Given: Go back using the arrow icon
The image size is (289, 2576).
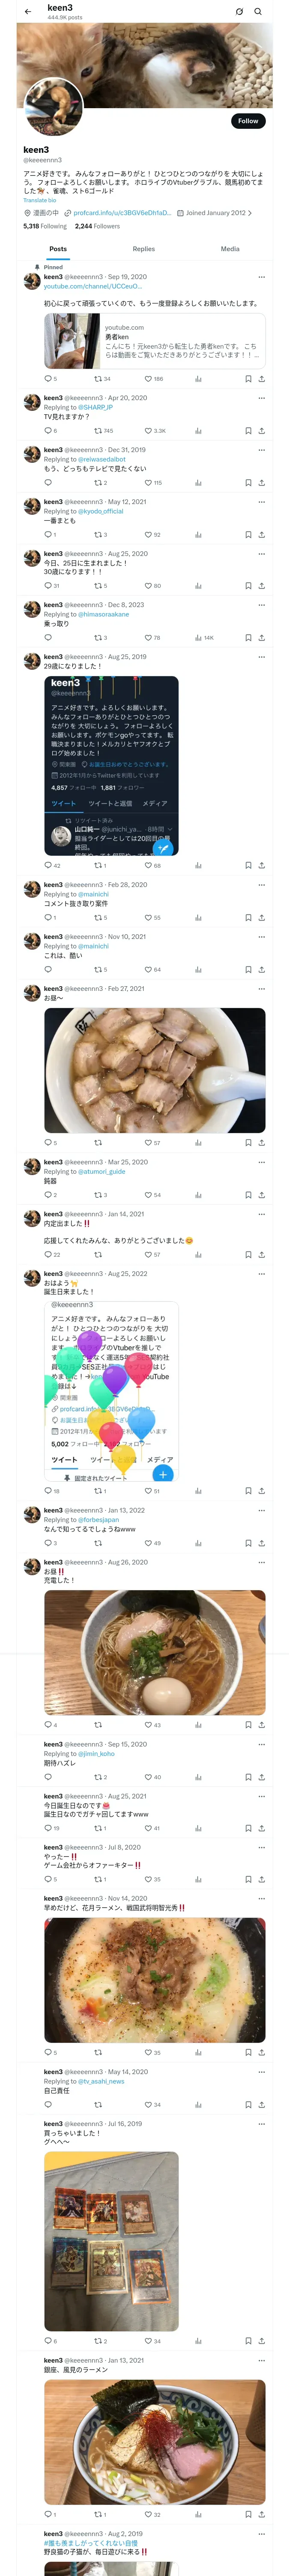Looking at the screenshot, I should (28, 12).
